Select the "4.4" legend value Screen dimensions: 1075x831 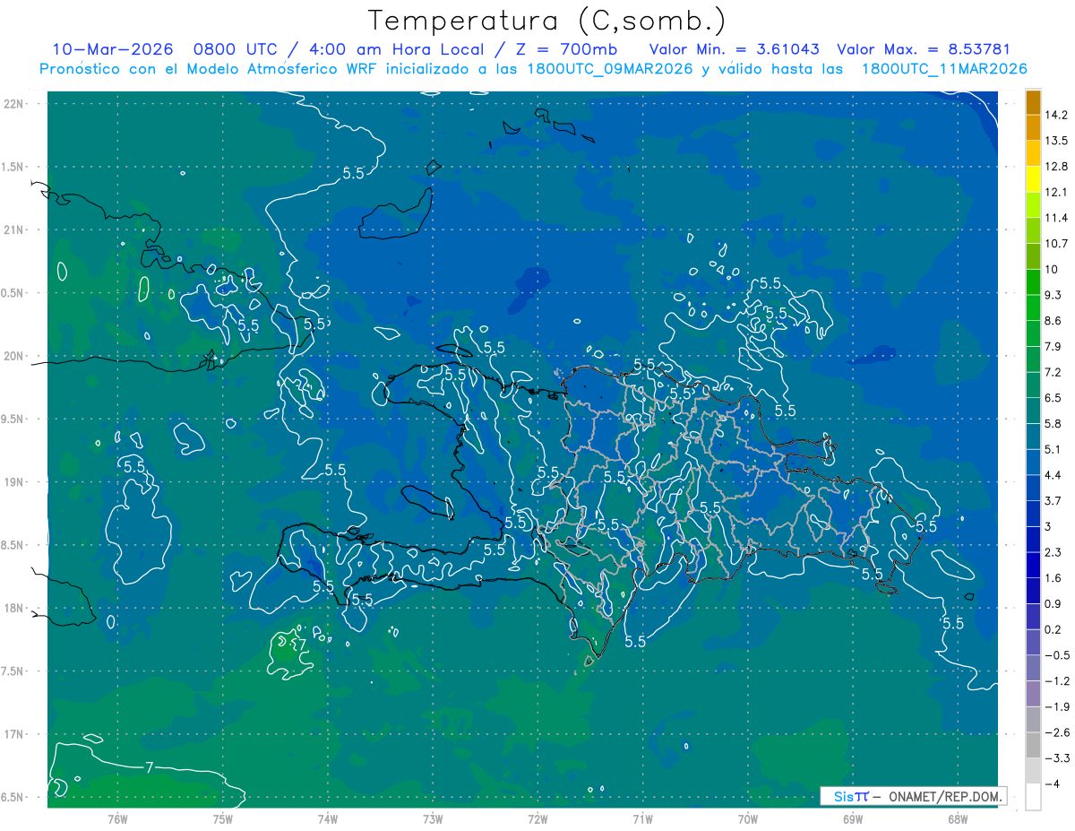1055,475
